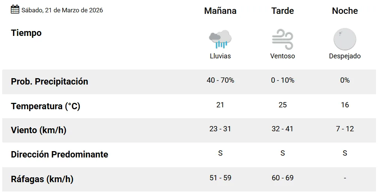The image size is (379, 196).
Task: Click the clear moon icon for Noche
Action: [x=345, y=39]
